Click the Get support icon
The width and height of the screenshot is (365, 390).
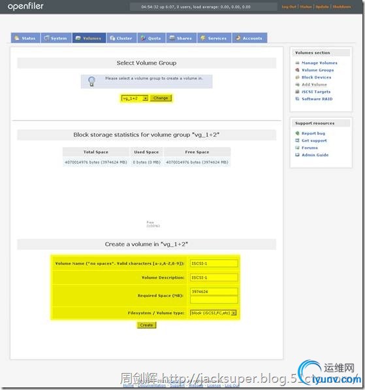297,141
